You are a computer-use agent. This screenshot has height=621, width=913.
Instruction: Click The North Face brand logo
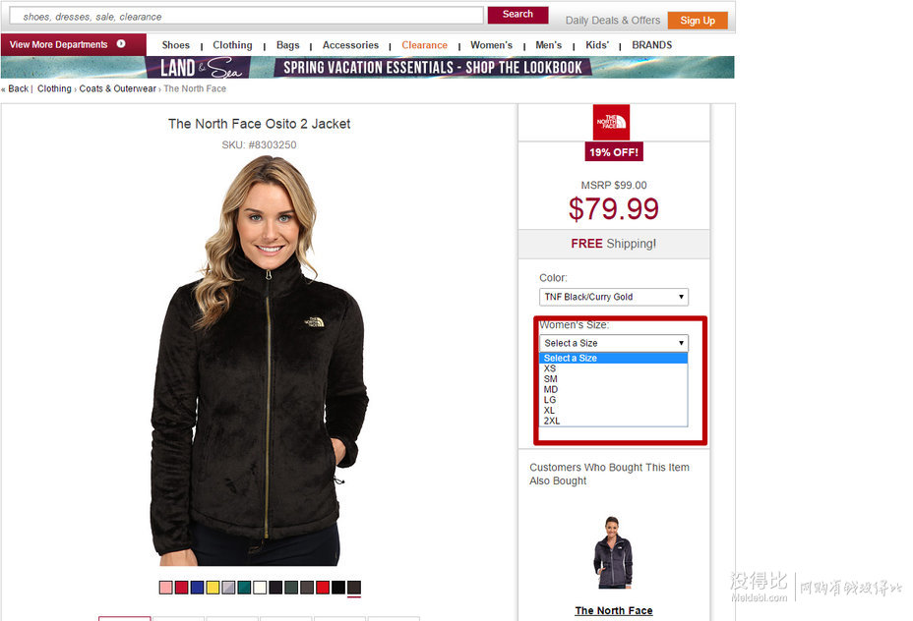pos(611,122)
